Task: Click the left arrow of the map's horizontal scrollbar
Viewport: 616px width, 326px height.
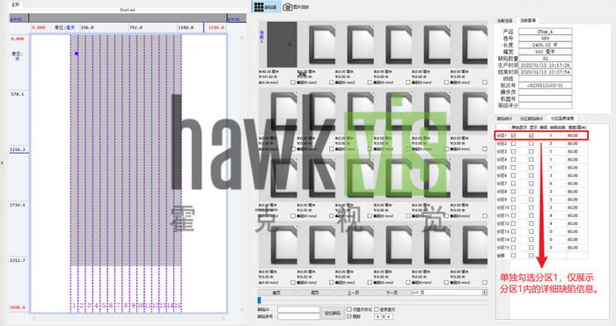Action: [33, 318]
